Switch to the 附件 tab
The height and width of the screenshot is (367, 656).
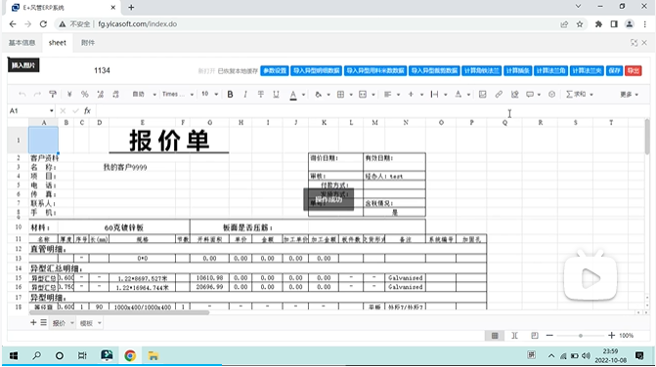click(x=88, y=43)
